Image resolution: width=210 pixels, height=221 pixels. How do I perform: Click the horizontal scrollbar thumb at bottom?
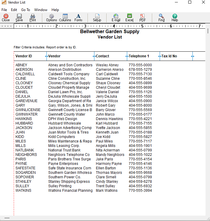[7, 218]
